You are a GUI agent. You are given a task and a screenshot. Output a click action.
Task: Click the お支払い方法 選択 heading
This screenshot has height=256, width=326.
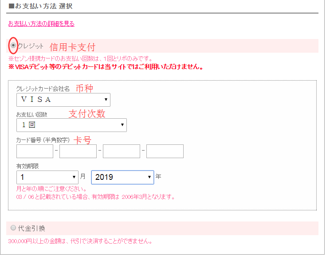pos(40,7)
